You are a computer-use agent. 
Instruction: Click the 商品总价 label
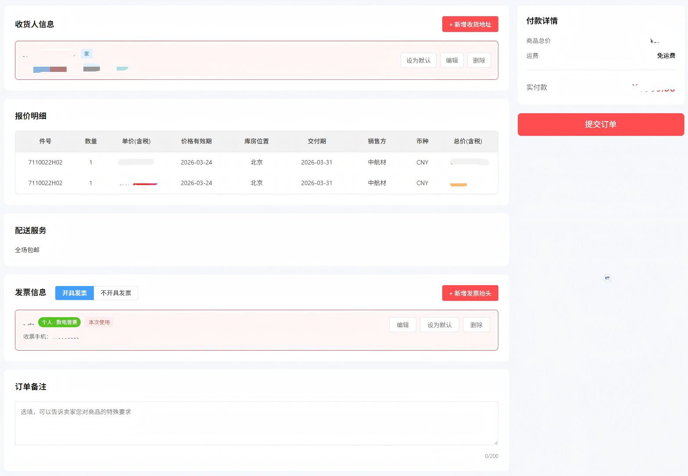point(538,41)
